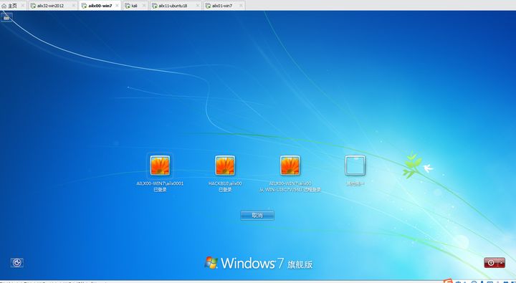
Task: Open the ailx32-win2012 VM tab
Action: (x=53, y=6)
